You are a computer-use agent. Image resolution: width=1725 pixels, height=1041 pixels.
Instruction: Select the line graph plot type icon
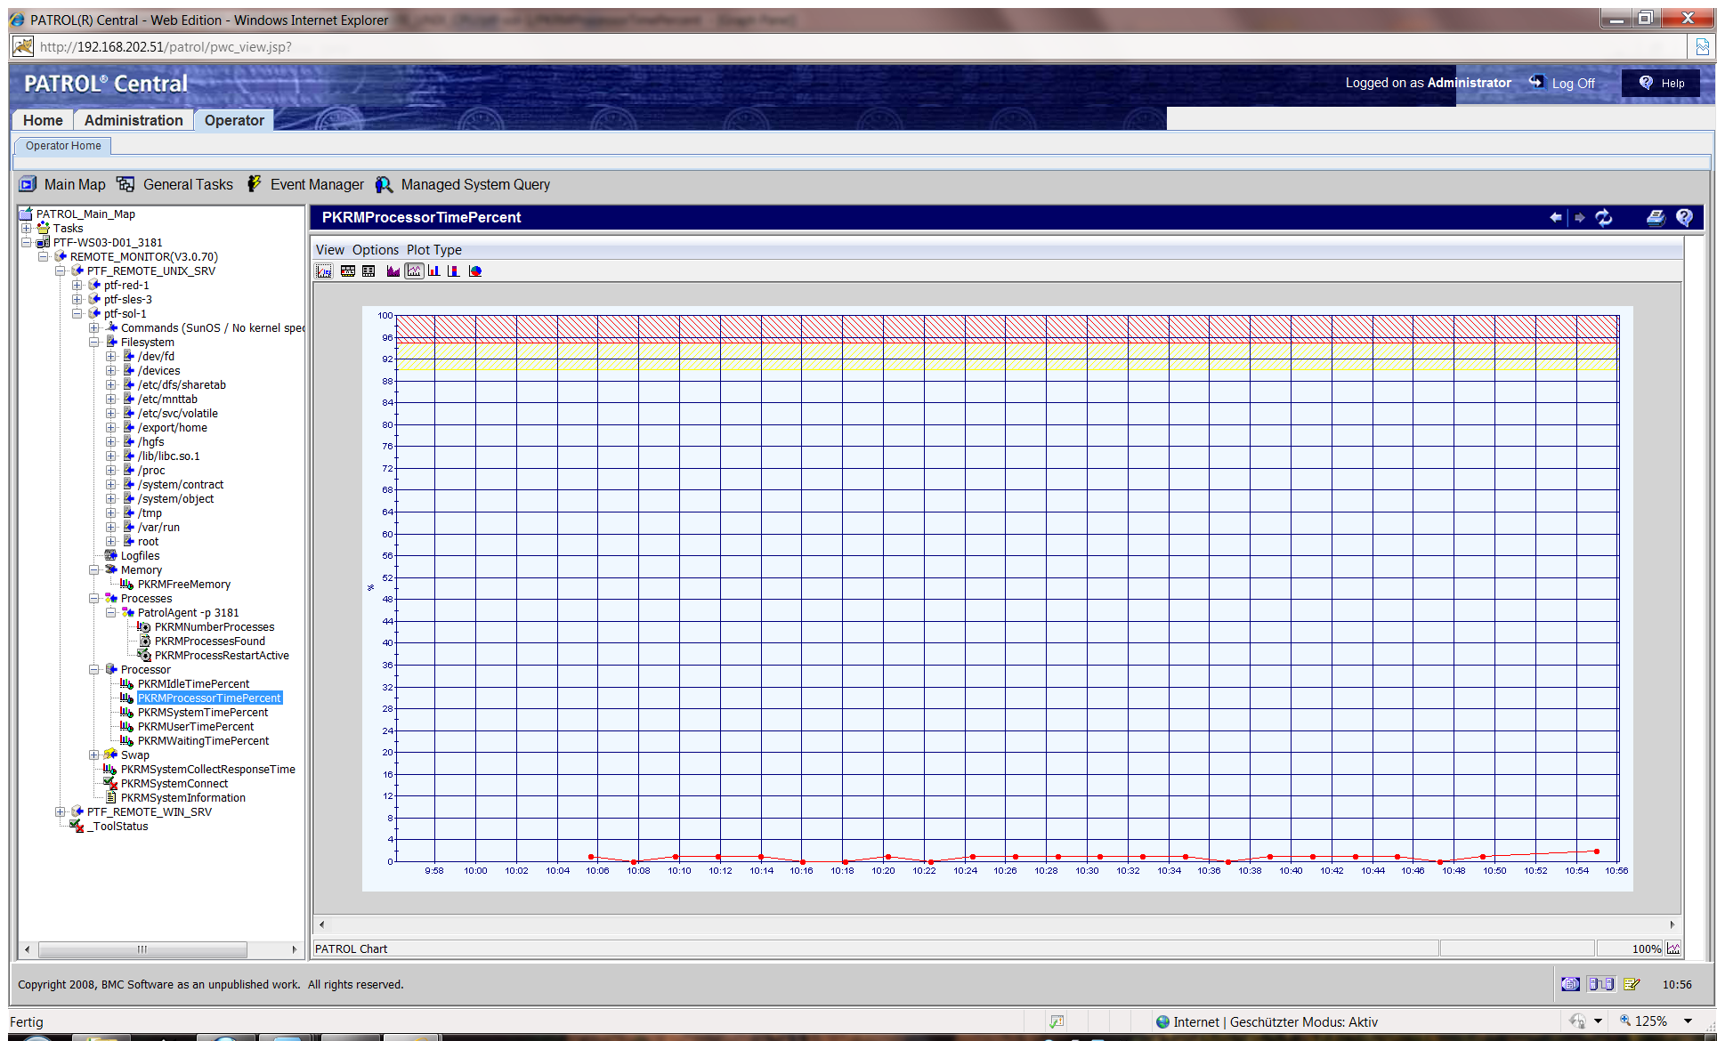[414, 271]
